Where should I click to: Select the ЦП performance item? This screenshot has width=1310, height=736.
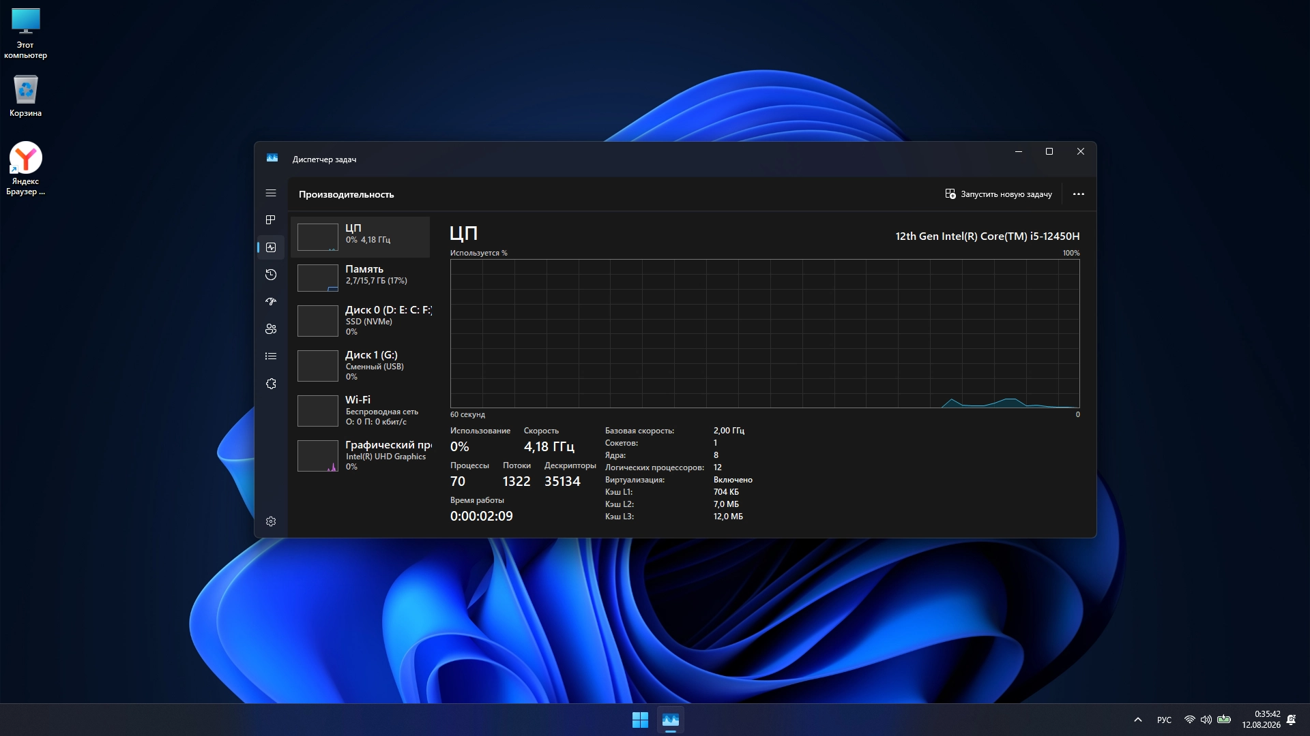(360, 237)
